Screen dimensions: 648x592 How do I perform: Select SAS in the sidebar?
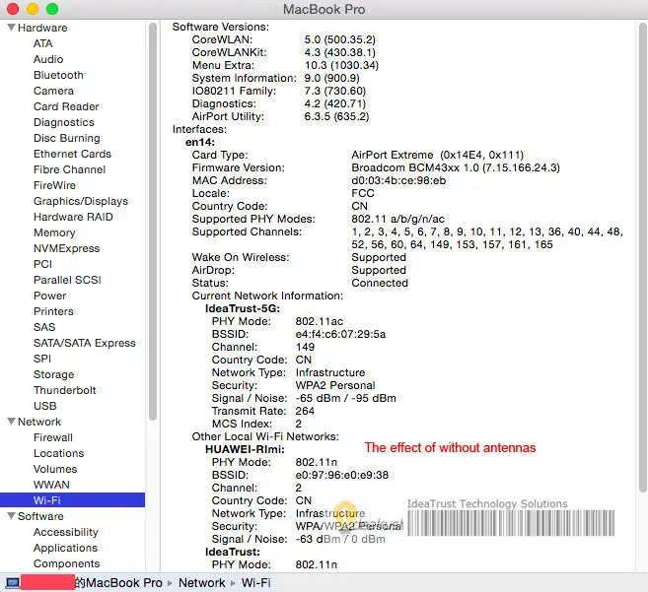44,327
